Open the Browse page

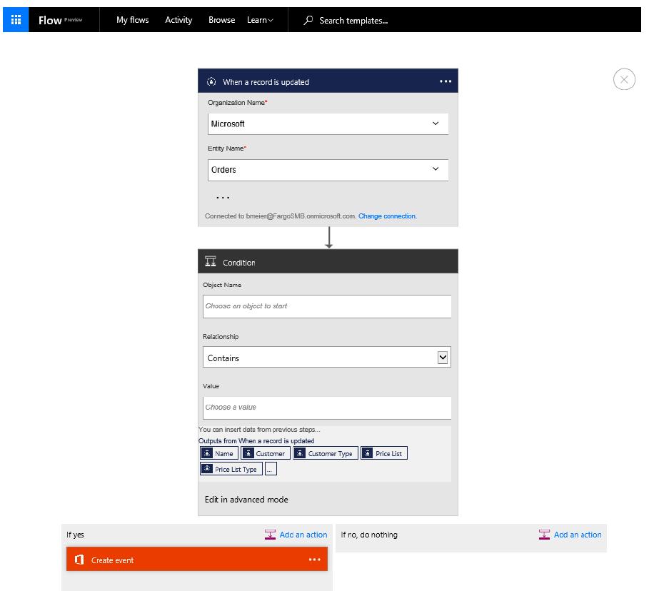221,20
